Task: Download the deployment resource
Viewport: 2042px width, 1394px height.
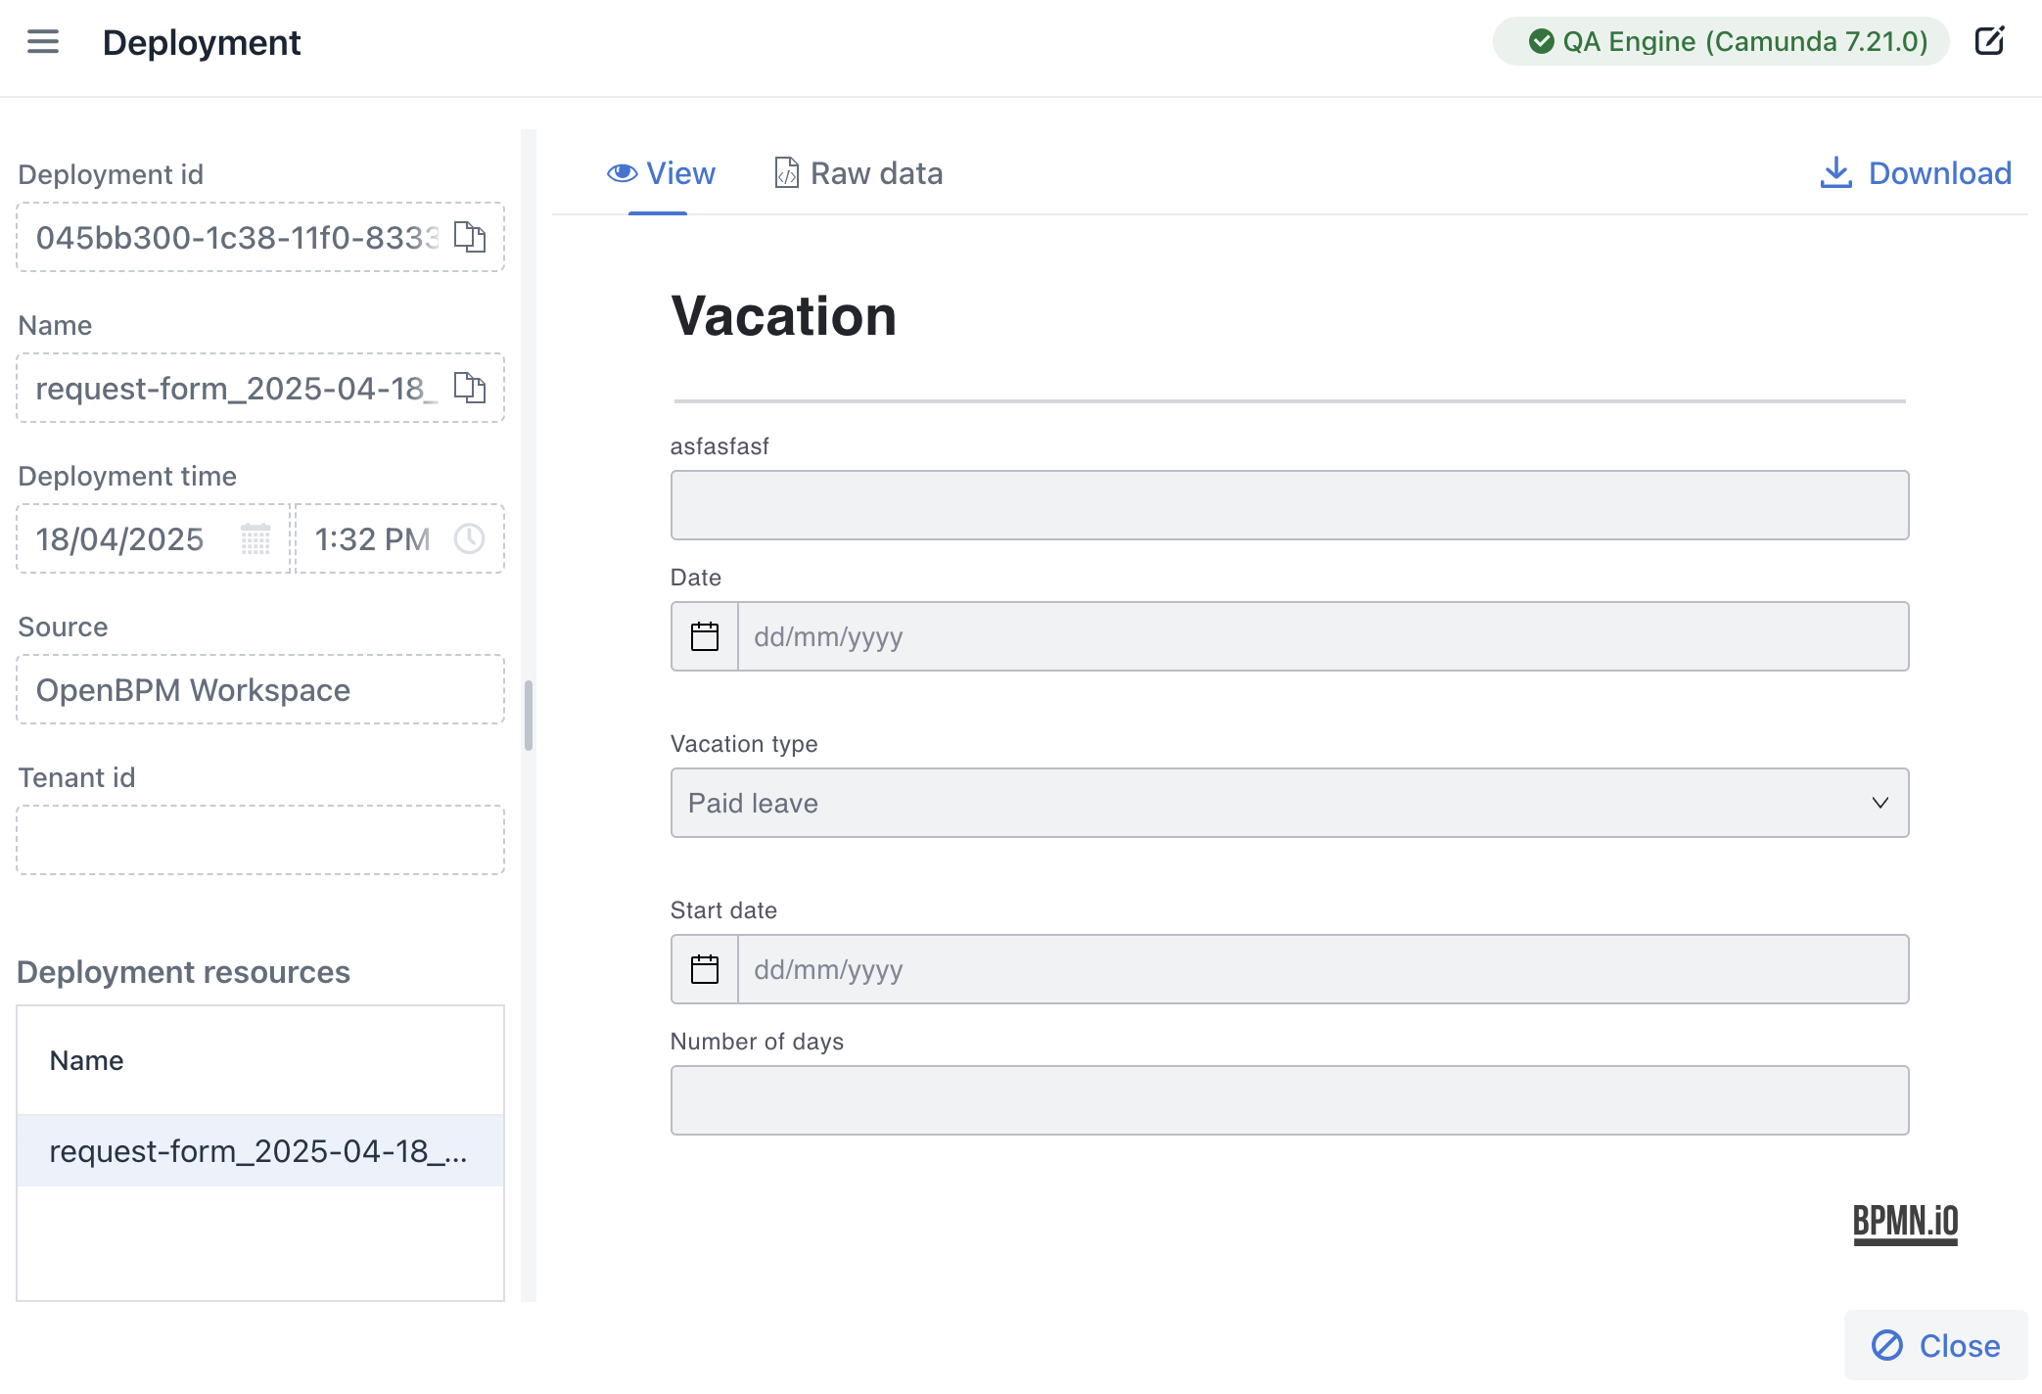Action: [x=1916, y=173]
